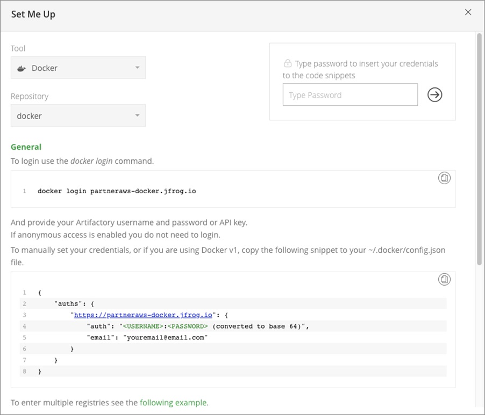485x415 pixels.
Task: Click the Type Password input field
Action: tap(350, 95)
